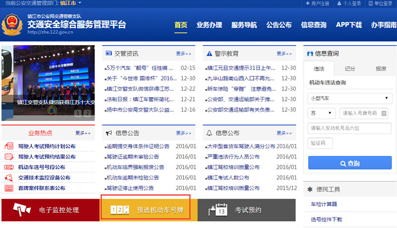
Task: Open the 业务办理 navigation menu
Action: coord(209,25)
